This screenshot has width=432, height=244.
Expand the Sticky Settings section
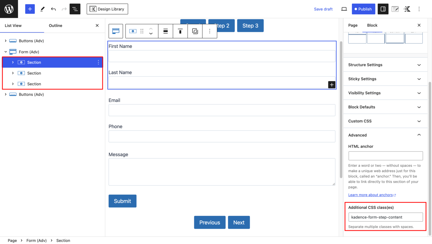pos(385,79)
